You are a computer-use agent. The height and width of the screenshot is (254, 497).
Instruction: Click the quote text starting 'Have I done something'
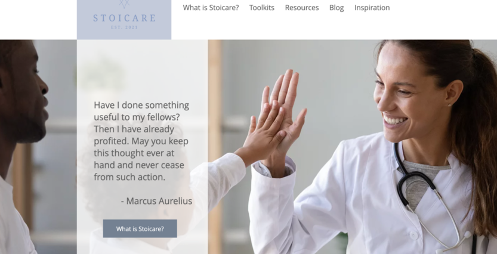coord(141,141)
